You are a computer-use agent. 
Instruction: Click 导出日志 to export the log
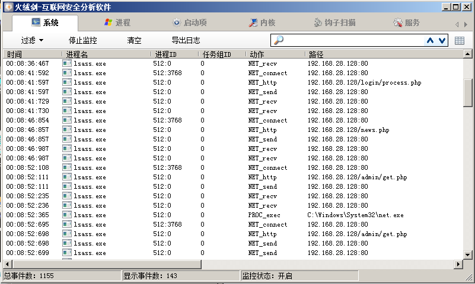point(186,41)
